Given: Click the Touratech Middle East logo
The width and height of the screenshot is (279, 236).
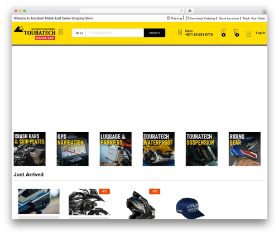Looking at the screenshot, I should pos(35,33).
